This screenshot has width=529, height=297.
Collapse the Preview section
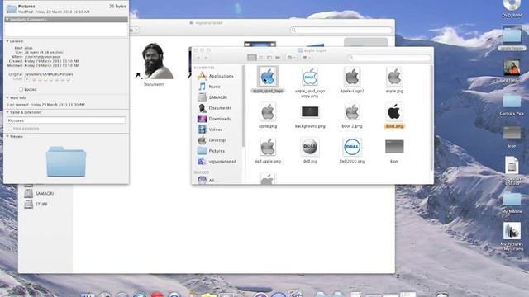tap(7, 136)
